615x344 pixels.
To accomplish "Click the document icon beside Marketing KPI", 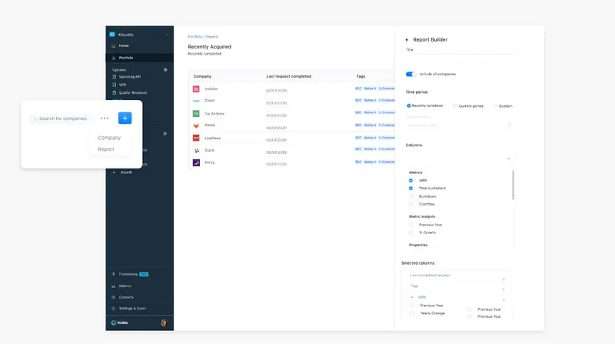I will tap(114, 77).
